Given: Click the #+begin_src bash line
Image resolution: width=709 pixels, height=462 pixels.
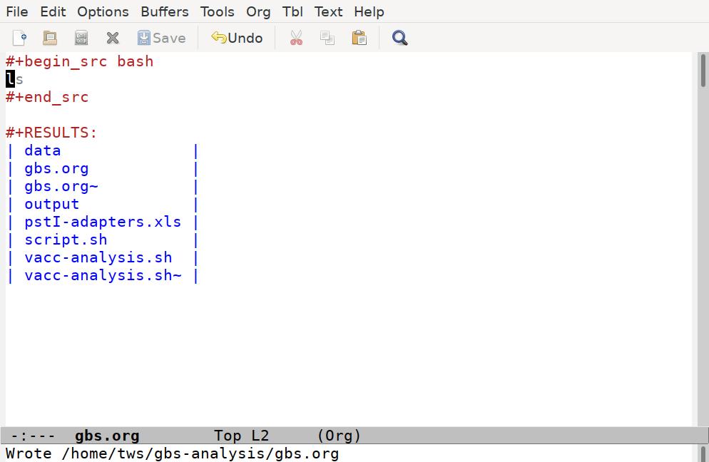Looking at the screenshot, I should point(80,61).
